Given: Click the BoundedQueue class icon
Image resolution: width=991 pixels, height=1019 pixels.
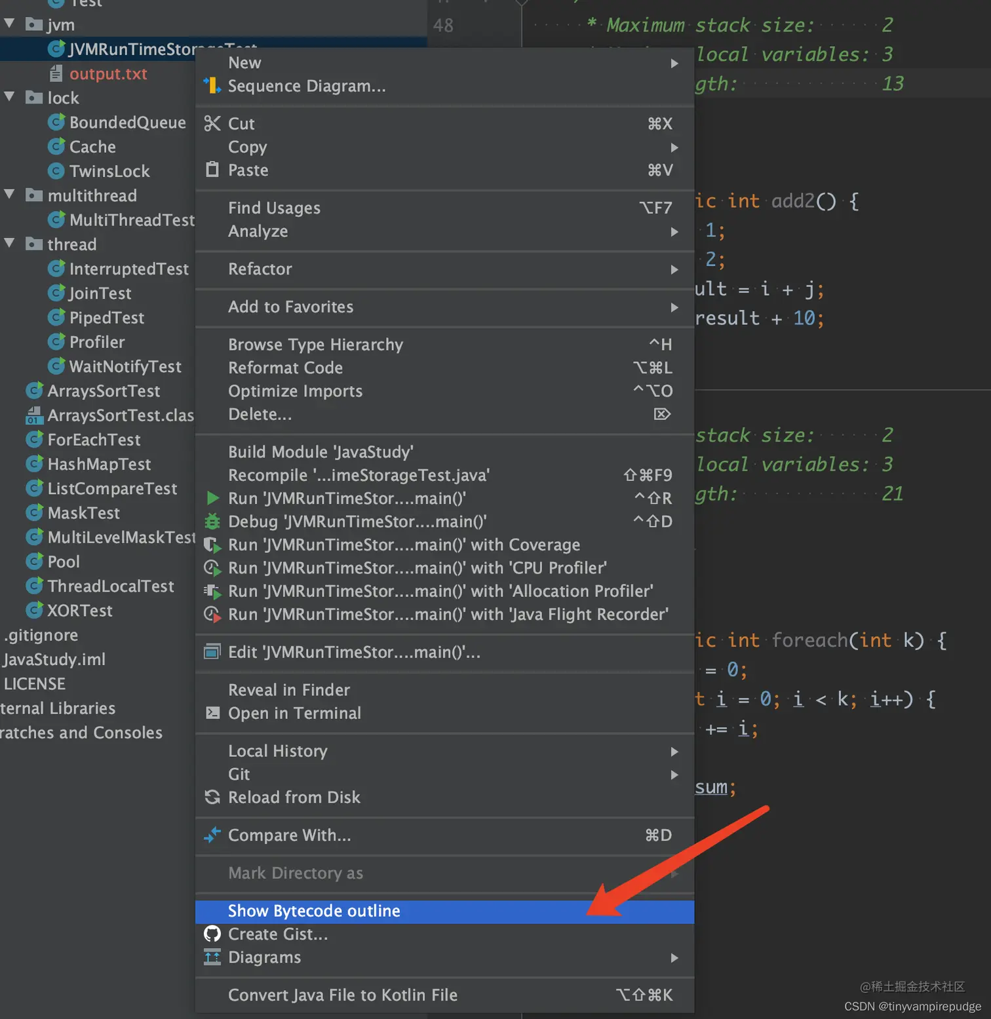Looking at the screenshot, I should [x=56, y=122].
